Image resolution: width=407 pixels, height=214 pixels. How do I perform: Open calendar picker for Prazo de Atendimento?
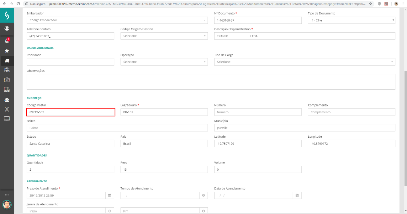tap(109, 195)
